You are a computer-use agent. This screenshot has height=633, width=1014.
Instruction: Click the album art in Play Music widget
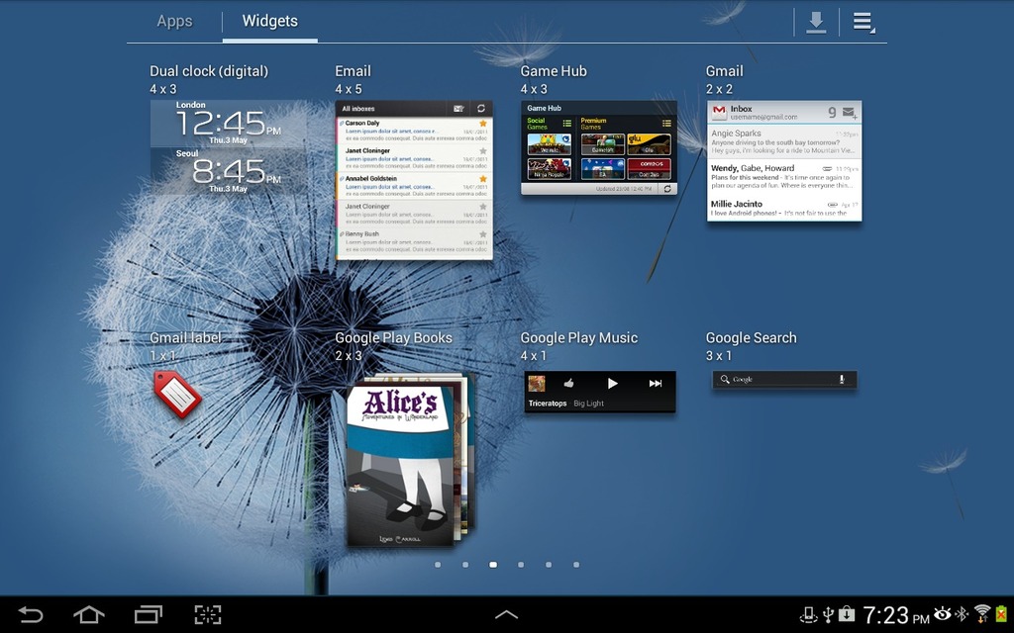[x=537, y=384]
